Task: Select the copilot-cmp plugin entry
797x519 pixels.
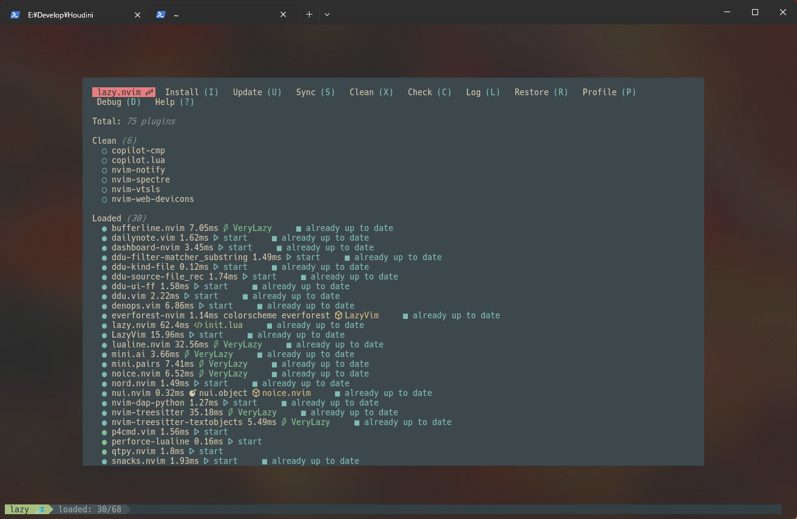Action: tap(138, 150)
